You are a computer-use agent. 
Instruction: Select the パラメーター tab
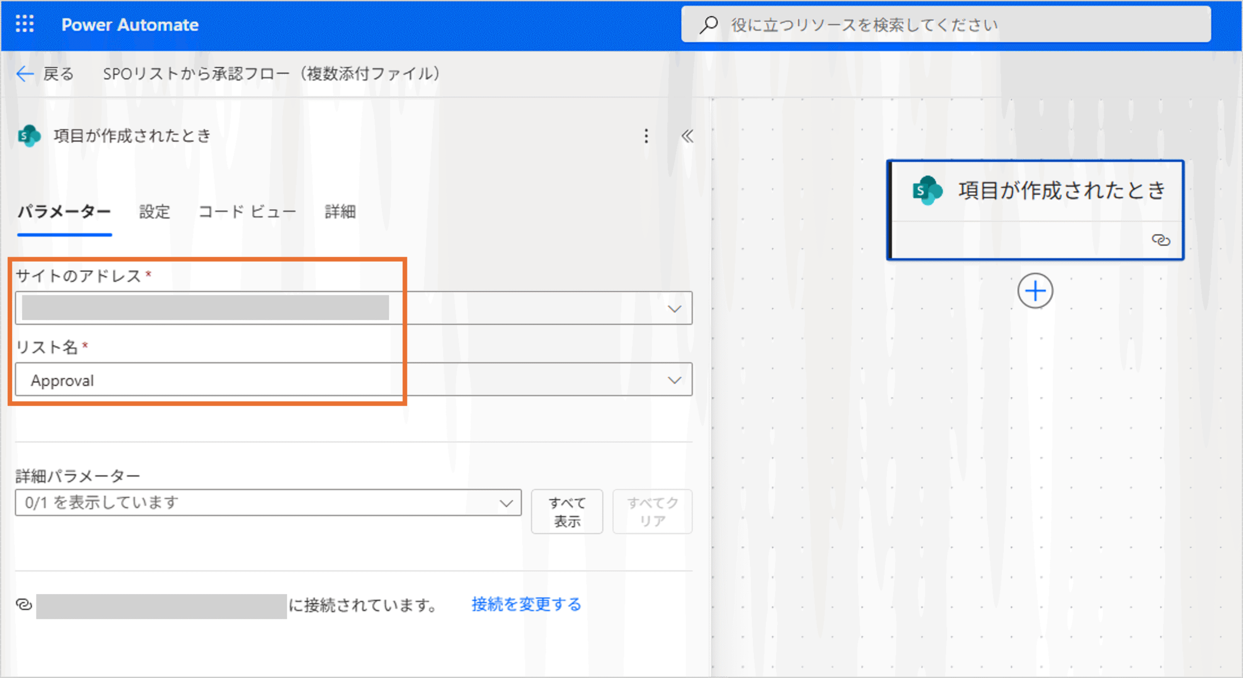pos(64,212)
